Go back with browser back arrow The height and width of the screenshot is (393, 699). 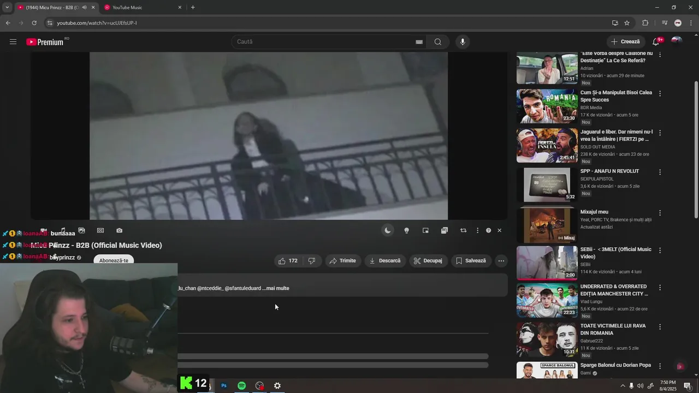point(8,23)
